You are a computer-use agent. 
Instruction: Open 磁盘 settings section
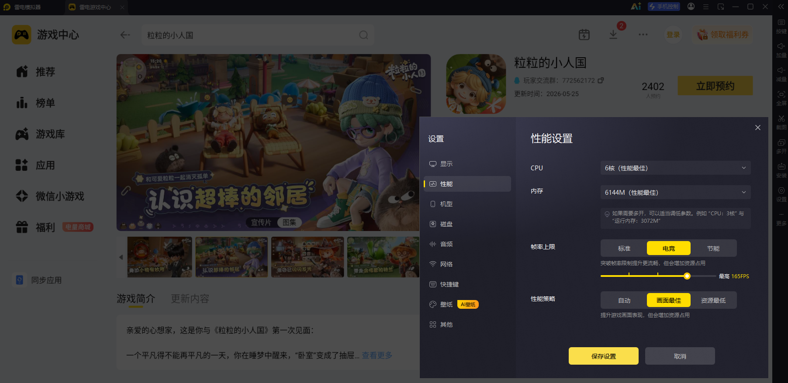[x=467, y=224]
